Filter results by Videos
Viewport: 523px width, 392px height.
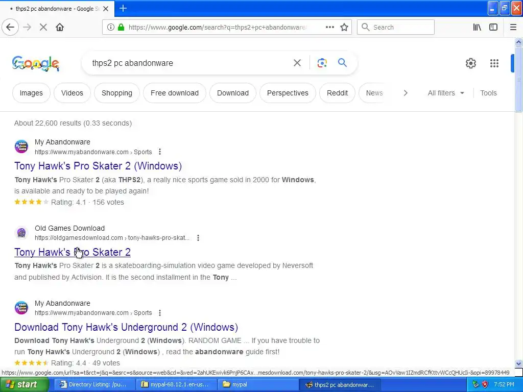pos(72,93)
